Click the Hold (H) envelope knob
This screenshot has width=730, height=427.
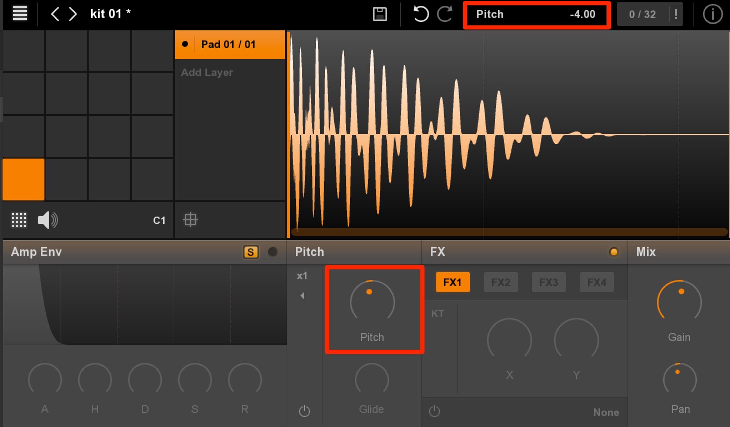click(x=95, y=379)
